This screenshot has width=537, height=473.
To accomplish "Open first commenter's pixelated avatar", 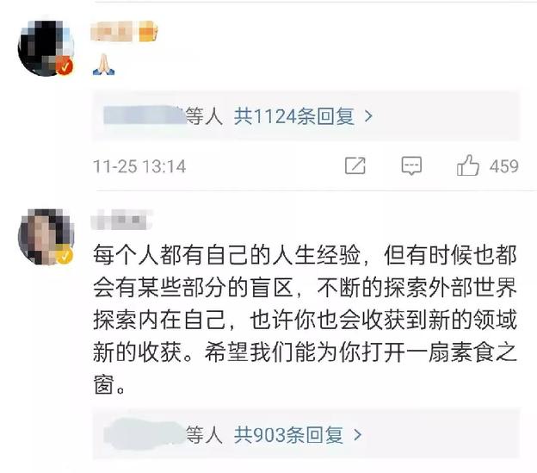I will (x=46, y=47).
